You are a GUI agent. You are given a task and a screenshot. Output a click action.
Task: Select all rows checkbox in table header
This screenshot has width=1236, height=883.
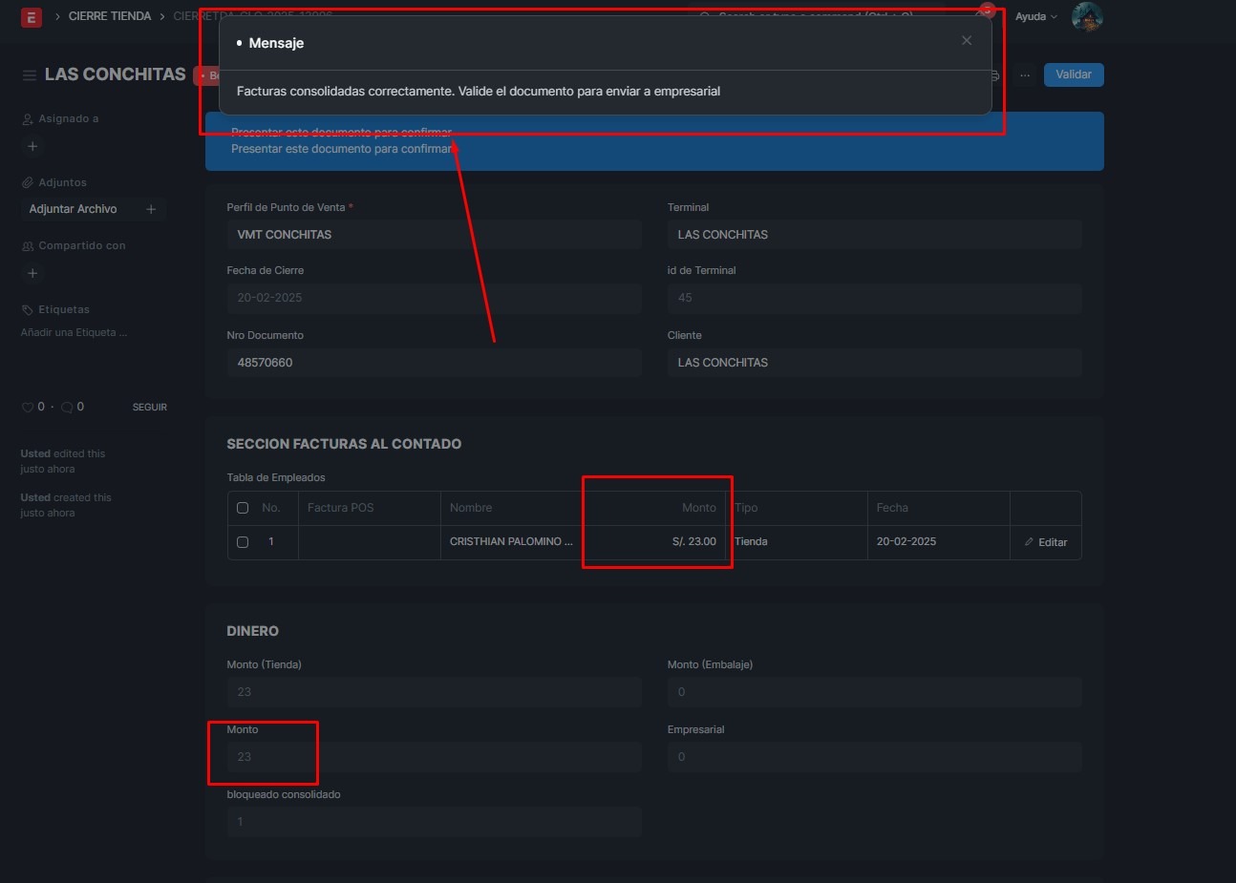(243, 508)
